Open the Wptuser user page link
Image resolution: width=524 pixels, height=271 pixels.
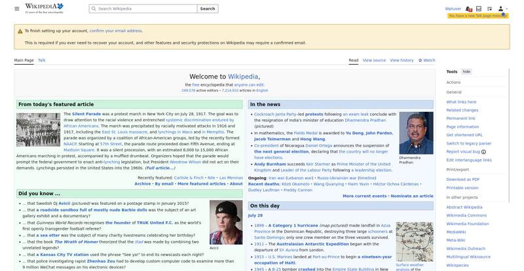click(453, 9)
